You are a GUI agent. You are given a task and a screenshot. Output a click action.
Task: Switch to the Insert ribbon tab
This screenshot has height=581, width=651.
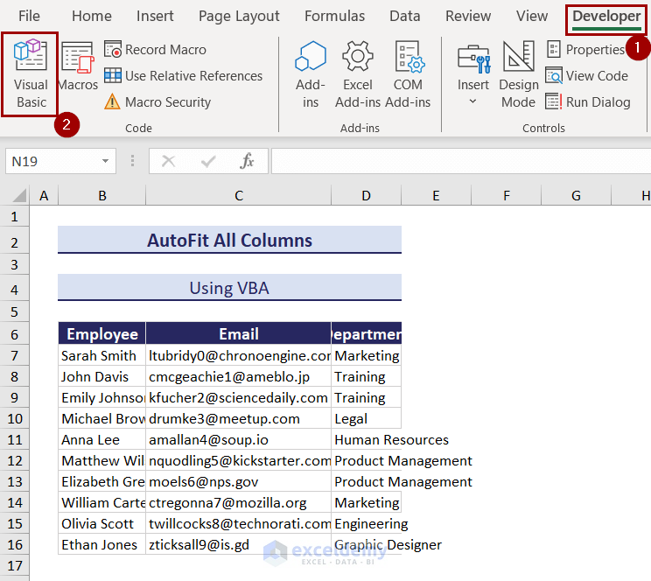click(x=155, y=17)
